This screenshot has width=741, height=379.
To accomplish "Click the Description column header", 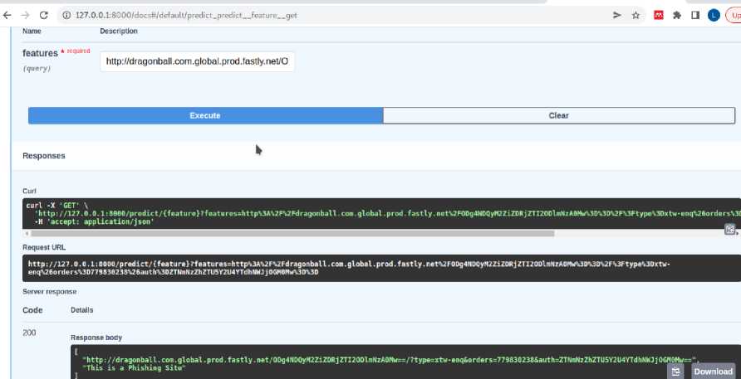I will 119,32.
